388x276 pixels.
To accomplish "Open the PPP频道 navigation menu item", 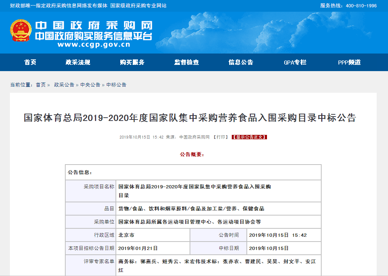I will 349,62.
